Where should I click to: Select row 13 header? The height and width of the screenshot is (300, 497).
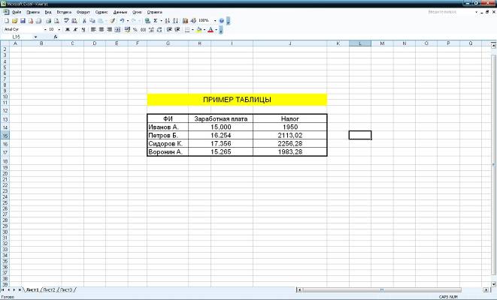pyautogui.click(x=5, y=119)
